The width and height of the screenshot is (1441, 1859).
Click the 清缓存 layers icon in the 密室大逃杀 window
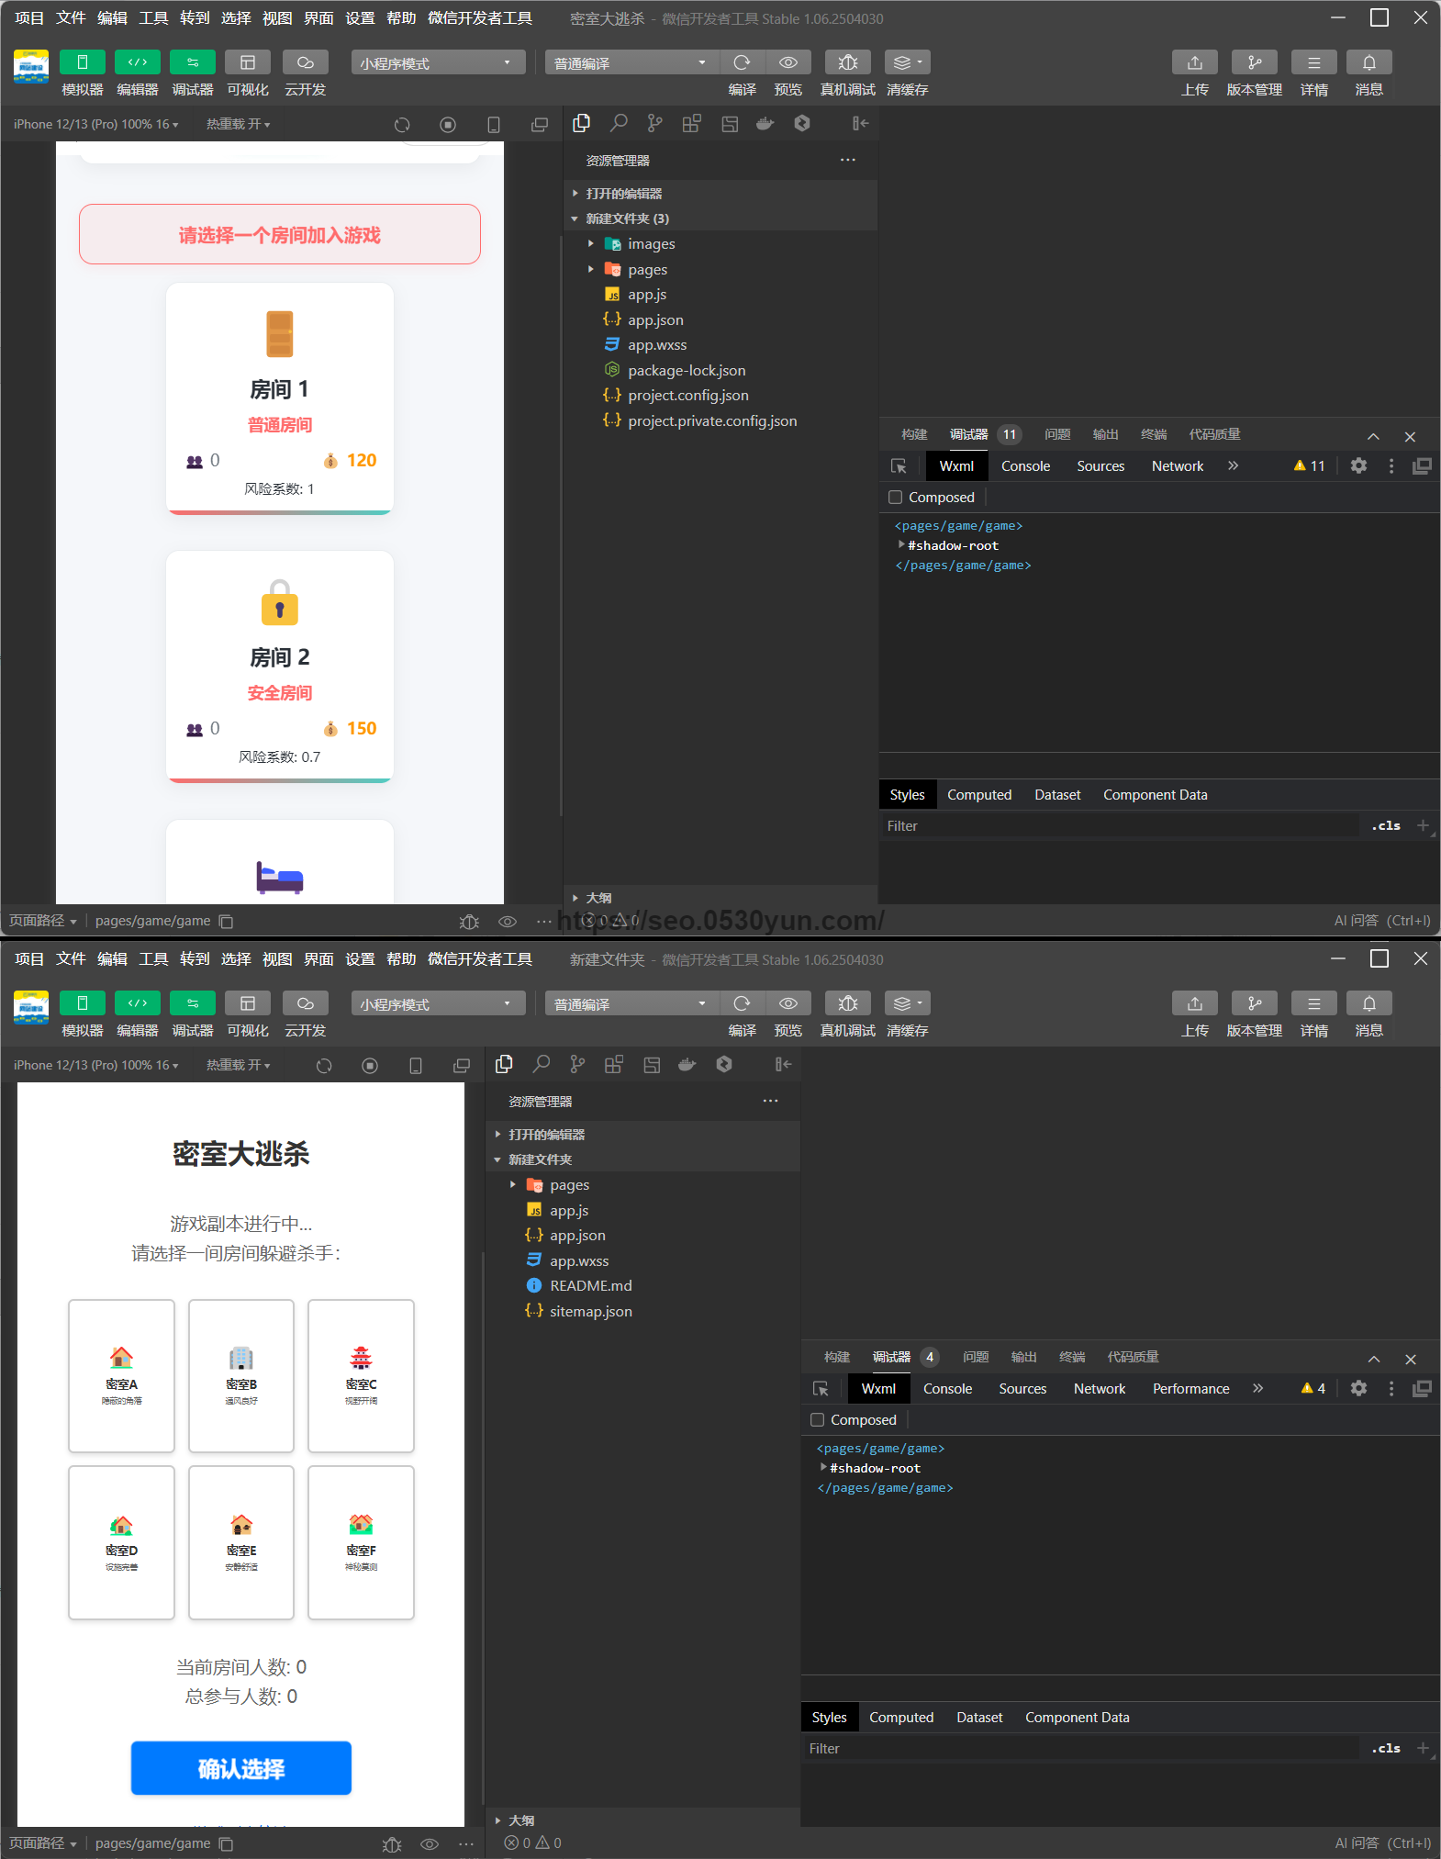(907, 62)
